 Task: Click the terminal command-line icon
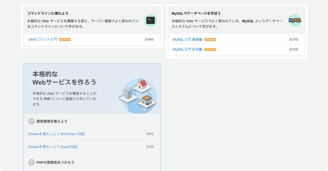tap(150, 20)
